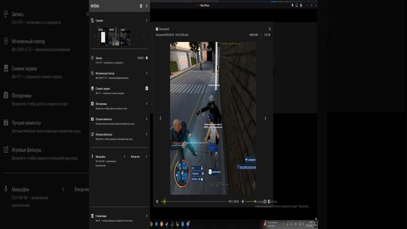Image resolution: width=407 pixels, height=229 pixels.
Task: Expand the Фоторежим chevron
Action: coord(147,104)
